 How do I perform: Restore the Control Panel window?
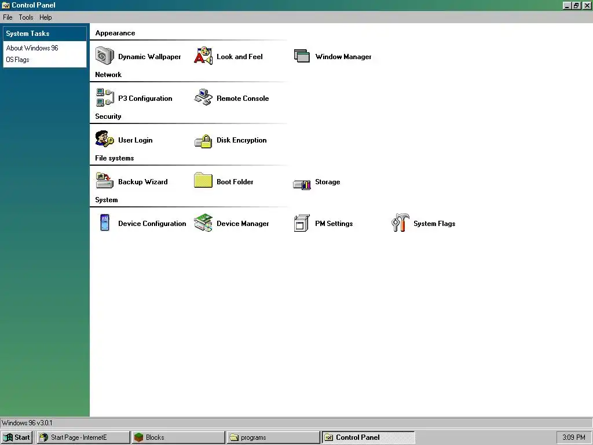[576, 5]
